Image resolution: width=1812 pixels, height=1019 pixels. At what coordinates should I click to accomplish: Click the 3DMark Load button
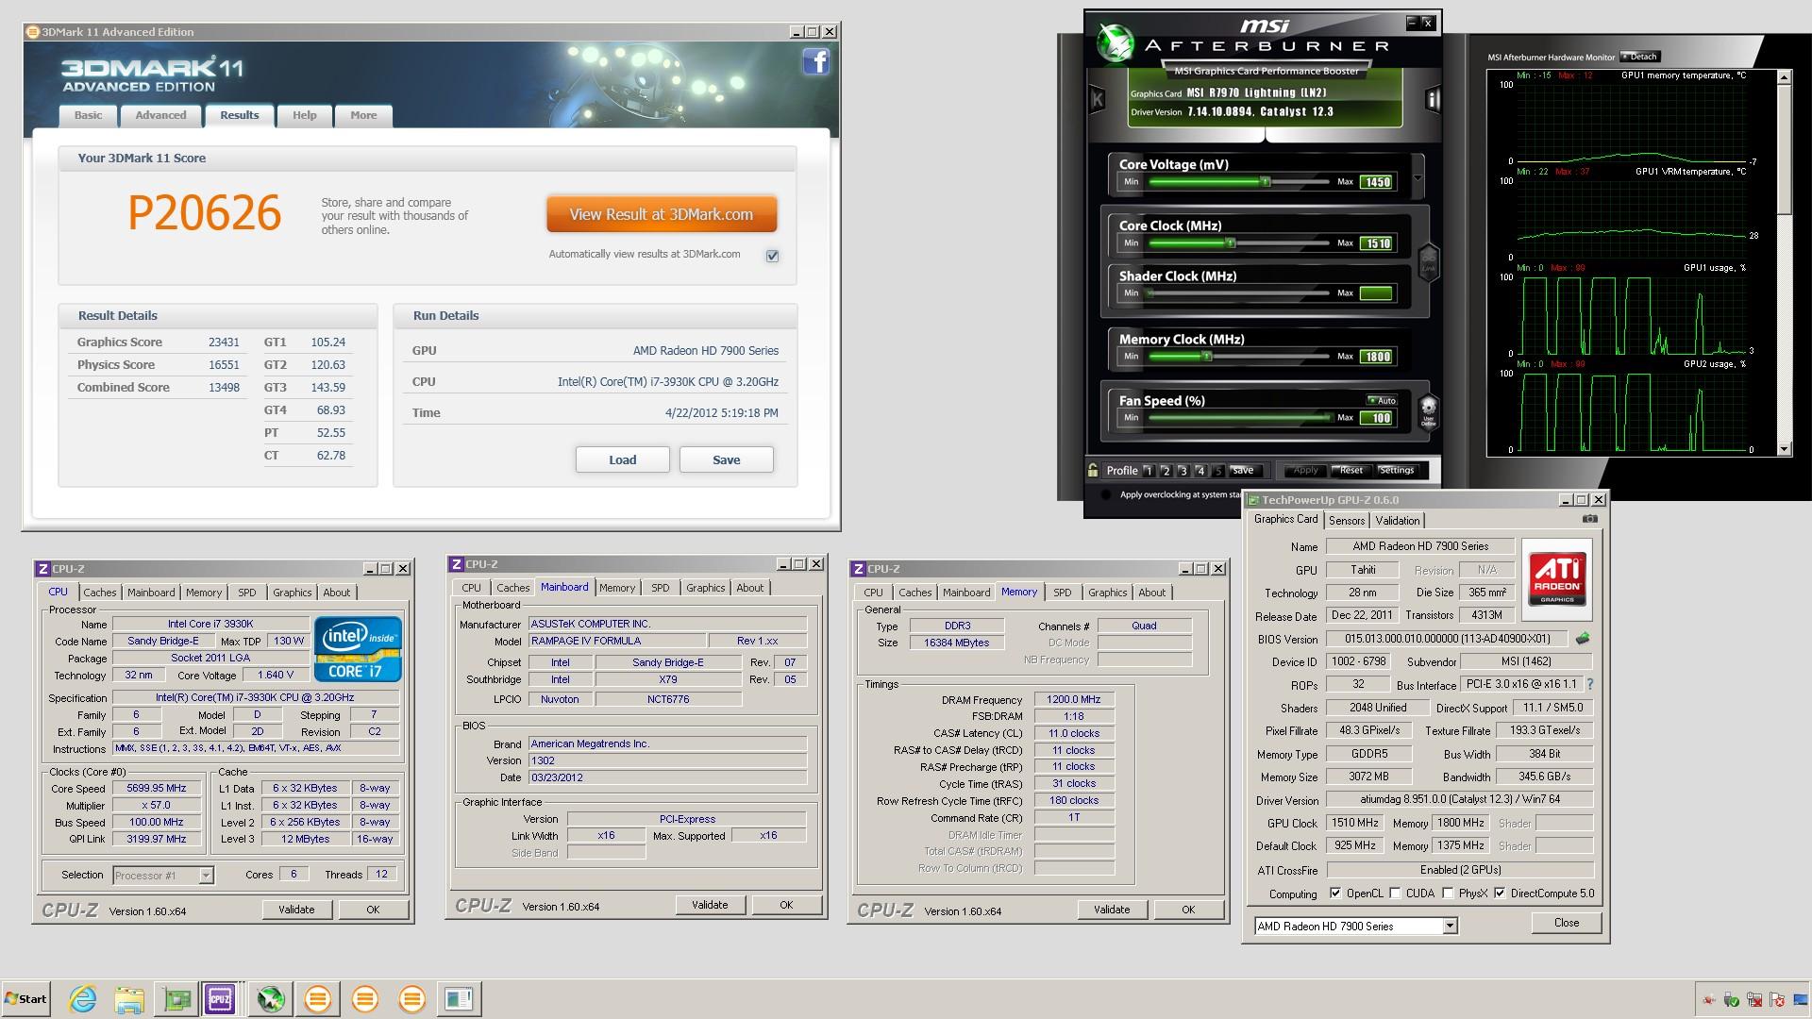point(622,459)
